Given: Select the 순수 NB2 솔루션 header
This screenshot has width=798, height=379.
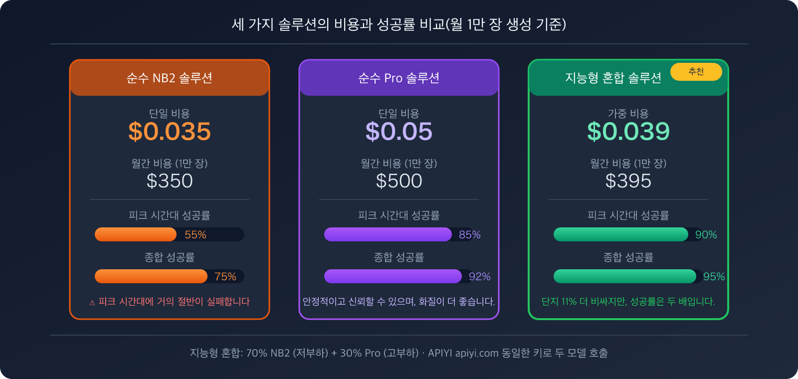Looking at the screenshot, I should tap(170, 78).
